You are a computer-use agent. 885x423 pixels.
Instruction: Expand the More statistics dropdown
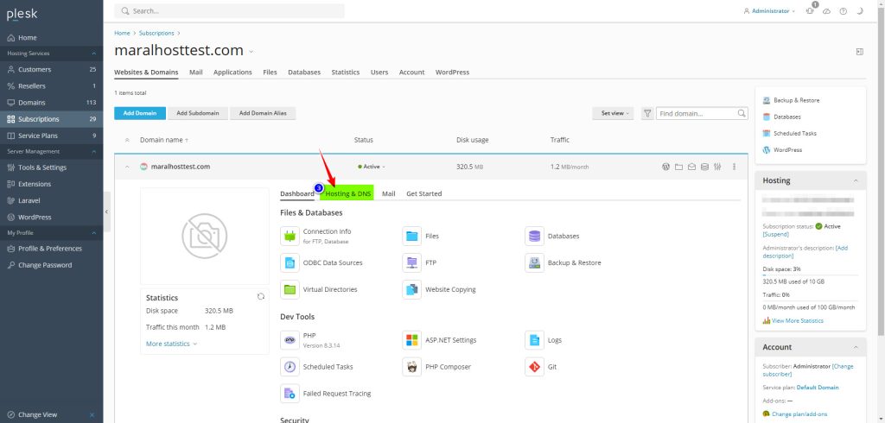tap(171, 344)
